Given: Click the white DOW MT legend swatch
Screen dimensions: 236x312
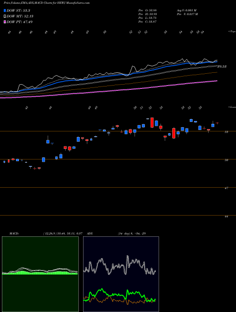Looking at the screenshot, I should coord(5,17).
